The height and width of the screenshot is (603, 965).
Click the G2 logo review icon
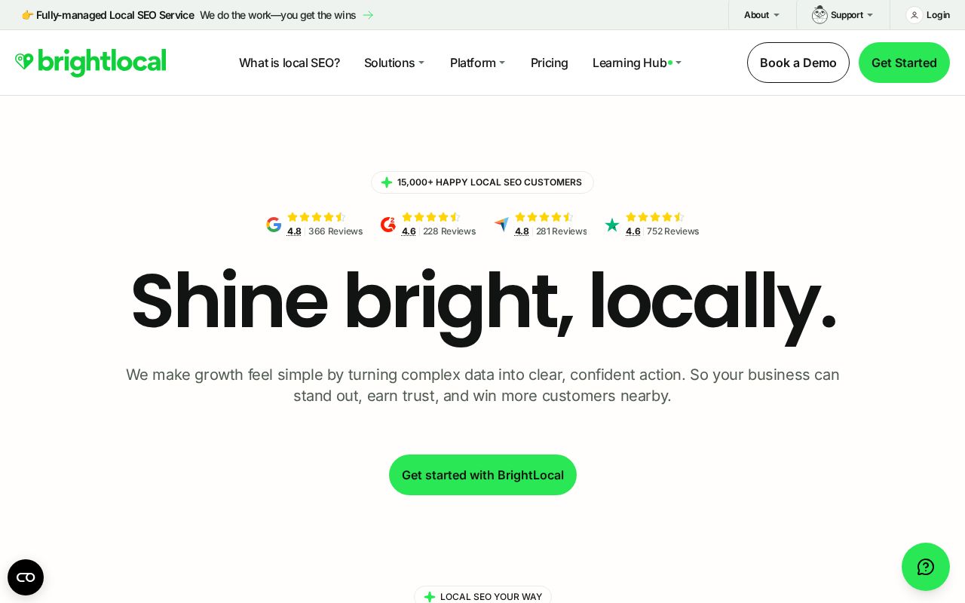(x=388, y=225)
